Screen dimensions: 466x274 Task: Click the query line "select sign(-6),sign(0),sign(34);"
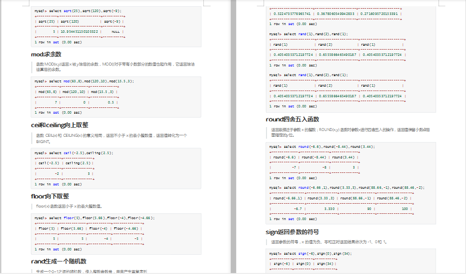tap(318, 254)
